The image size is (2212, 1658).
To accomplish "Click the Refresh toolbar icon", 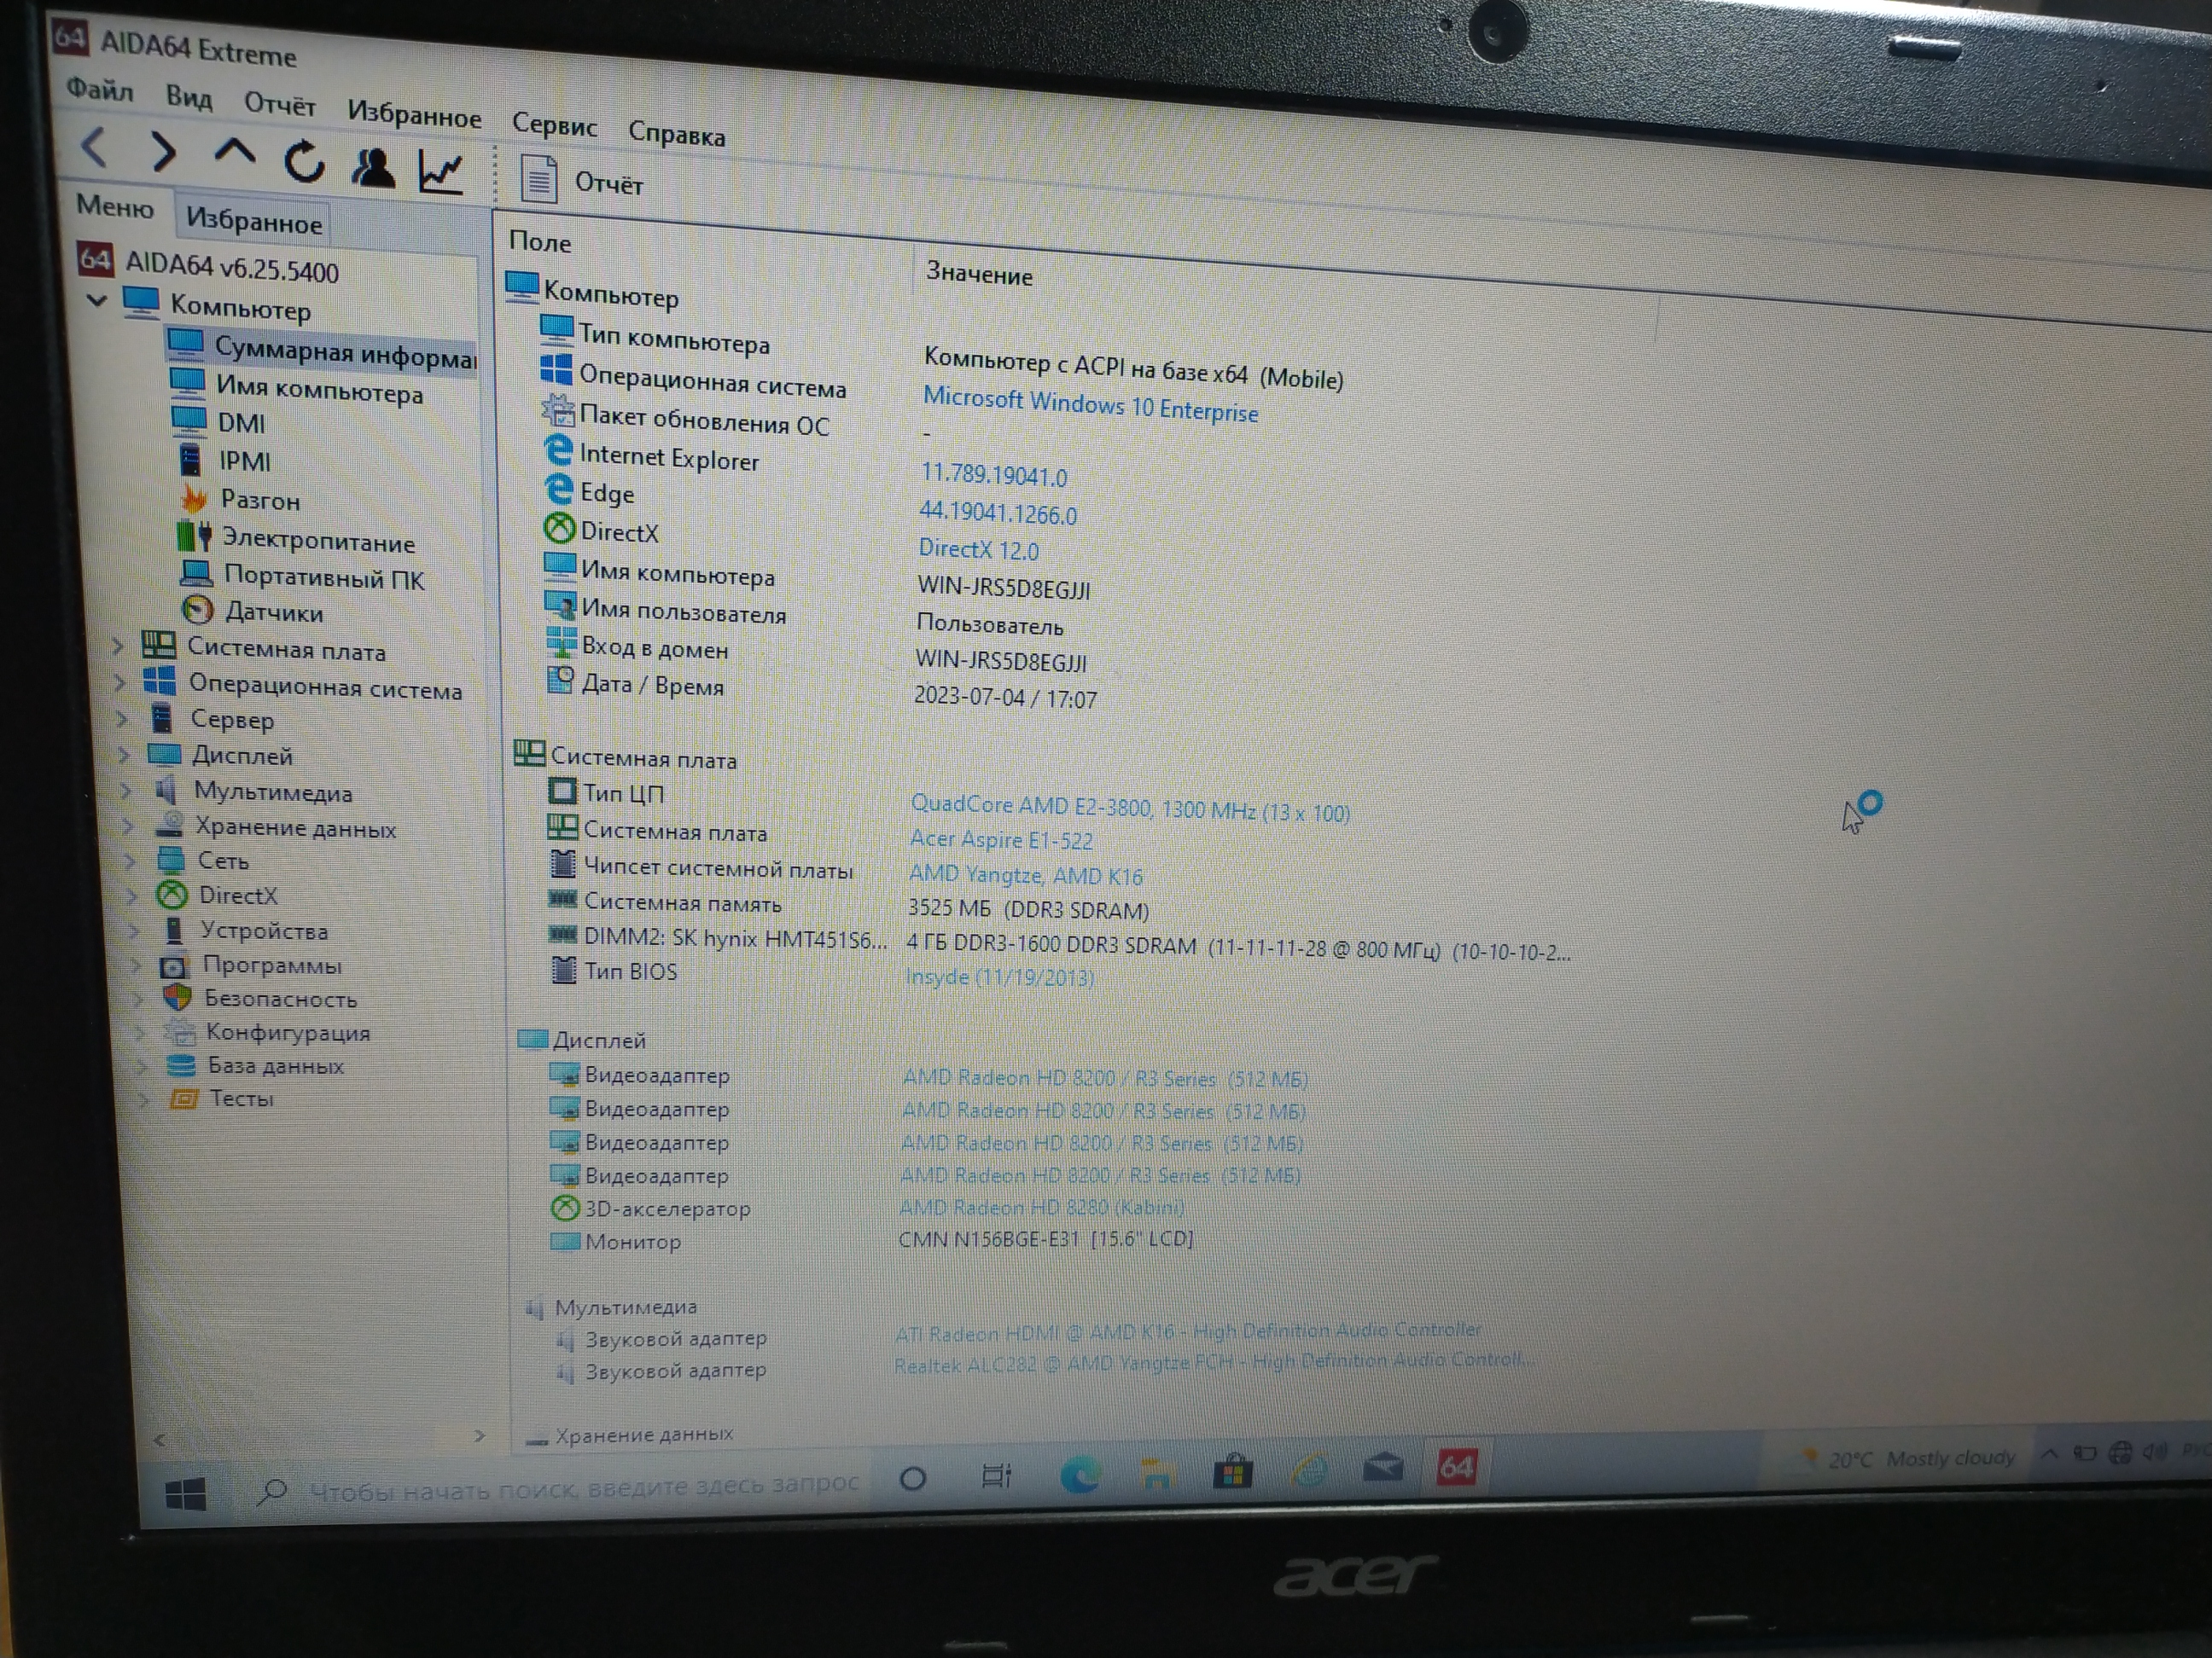I will click(x=305, y=161).
